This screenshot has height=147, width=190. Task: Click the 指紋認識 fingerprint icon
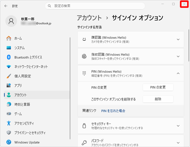pos(84,56)
